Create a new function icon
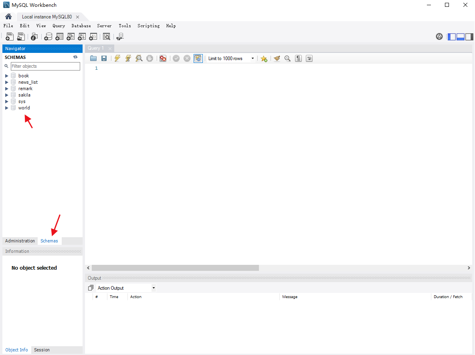 pyautogui.click(x=93, y=36)
